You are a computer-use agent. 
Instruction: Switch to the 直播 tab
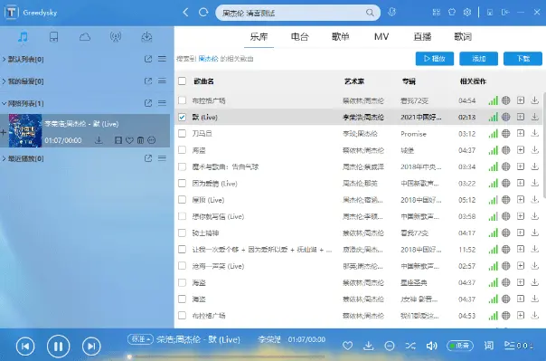(x=422, y=36)
